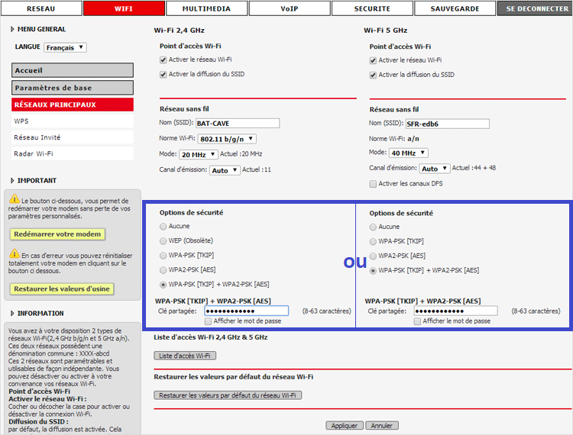
Task: Enable Activer les canaux DFS checkbox
Action: [374, 184]
